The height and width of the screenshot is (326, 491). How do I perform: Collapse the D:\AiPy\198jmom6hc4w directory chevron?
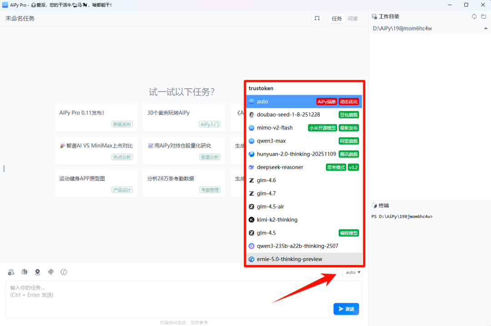tap(486, 29)
